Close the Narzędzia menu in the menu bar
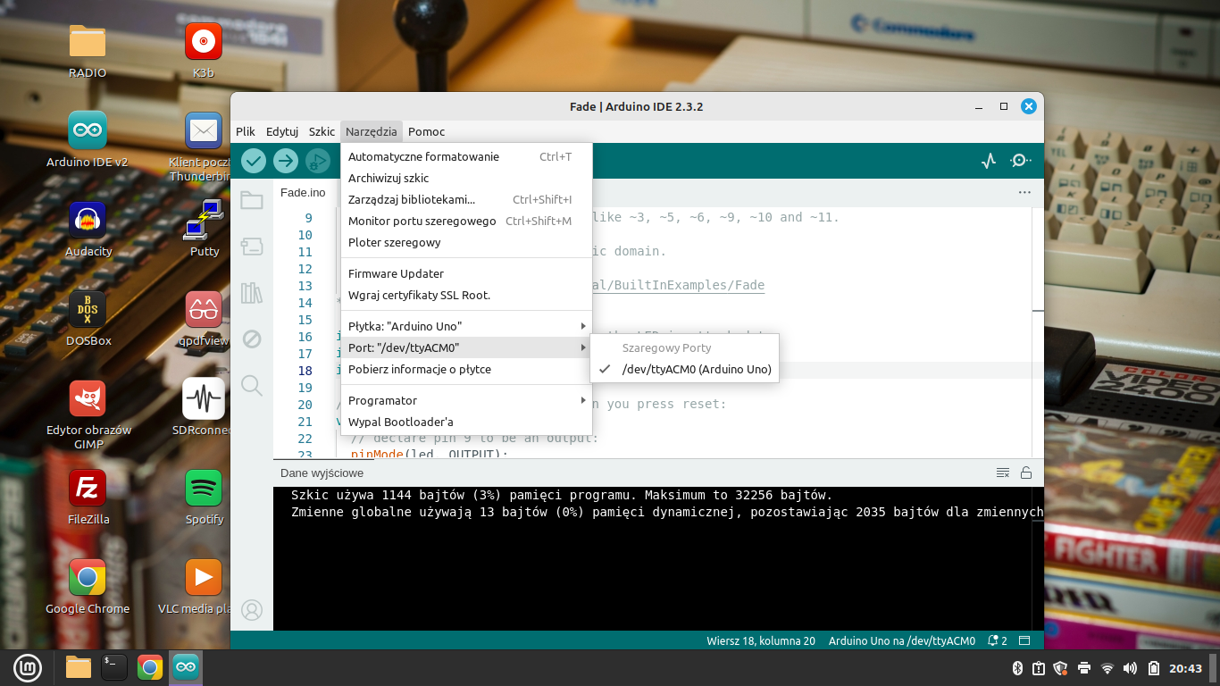This screenshot has width=1220, height=686. (372, 131)
